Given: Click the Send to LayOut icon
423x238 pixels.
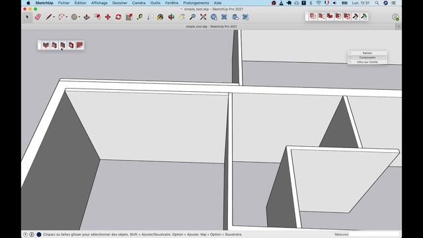Looking at the screenshot, I should coord(235,17).
